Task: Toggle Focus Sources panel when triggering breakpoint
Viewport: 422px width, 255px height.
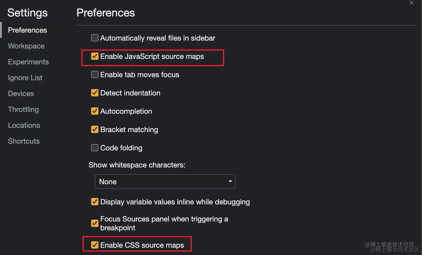Action: 95,223
